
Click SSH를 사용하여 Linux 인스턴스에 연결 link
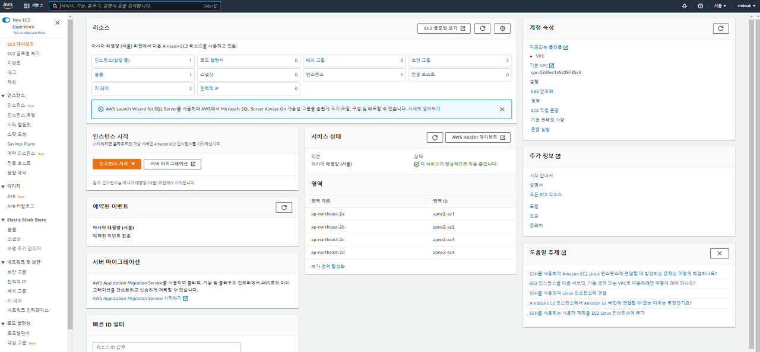click(568, 293)
